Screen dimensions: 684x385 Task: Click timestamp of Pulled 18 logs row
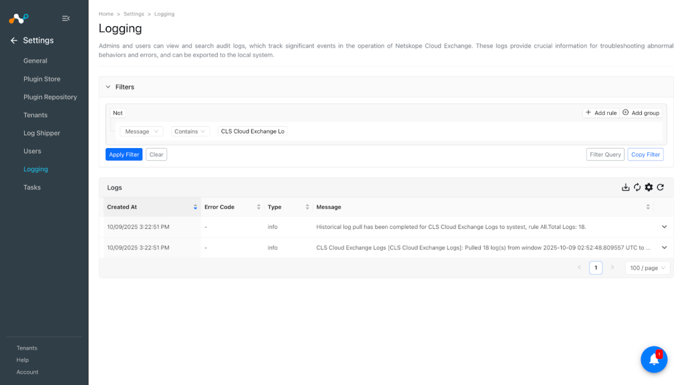click(138, 248)
